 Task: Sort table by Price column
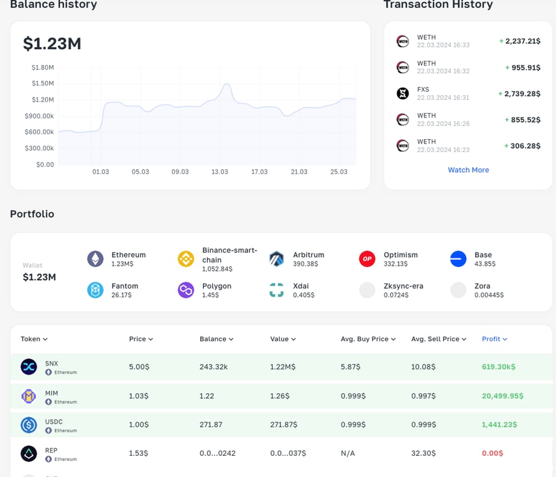141,339
